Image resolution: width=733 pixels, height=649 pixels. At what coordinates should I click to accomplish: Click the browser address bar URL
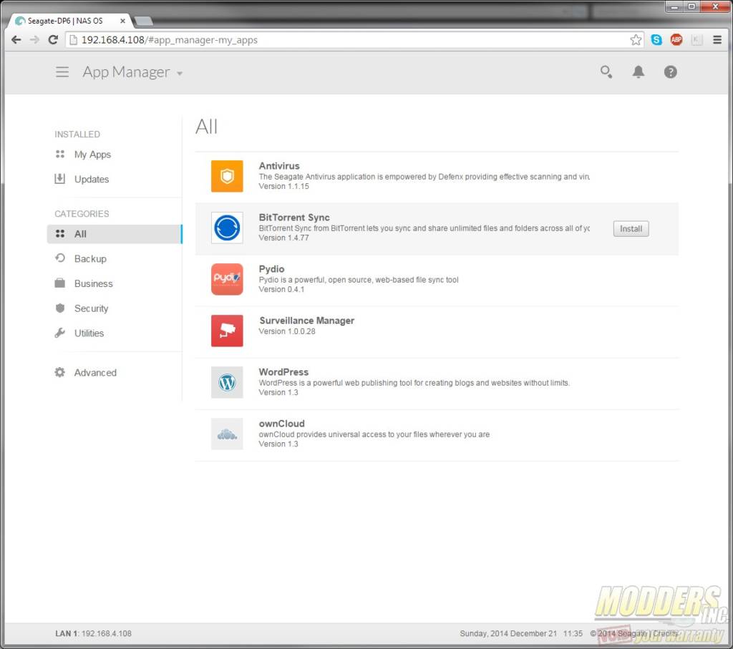169,40
